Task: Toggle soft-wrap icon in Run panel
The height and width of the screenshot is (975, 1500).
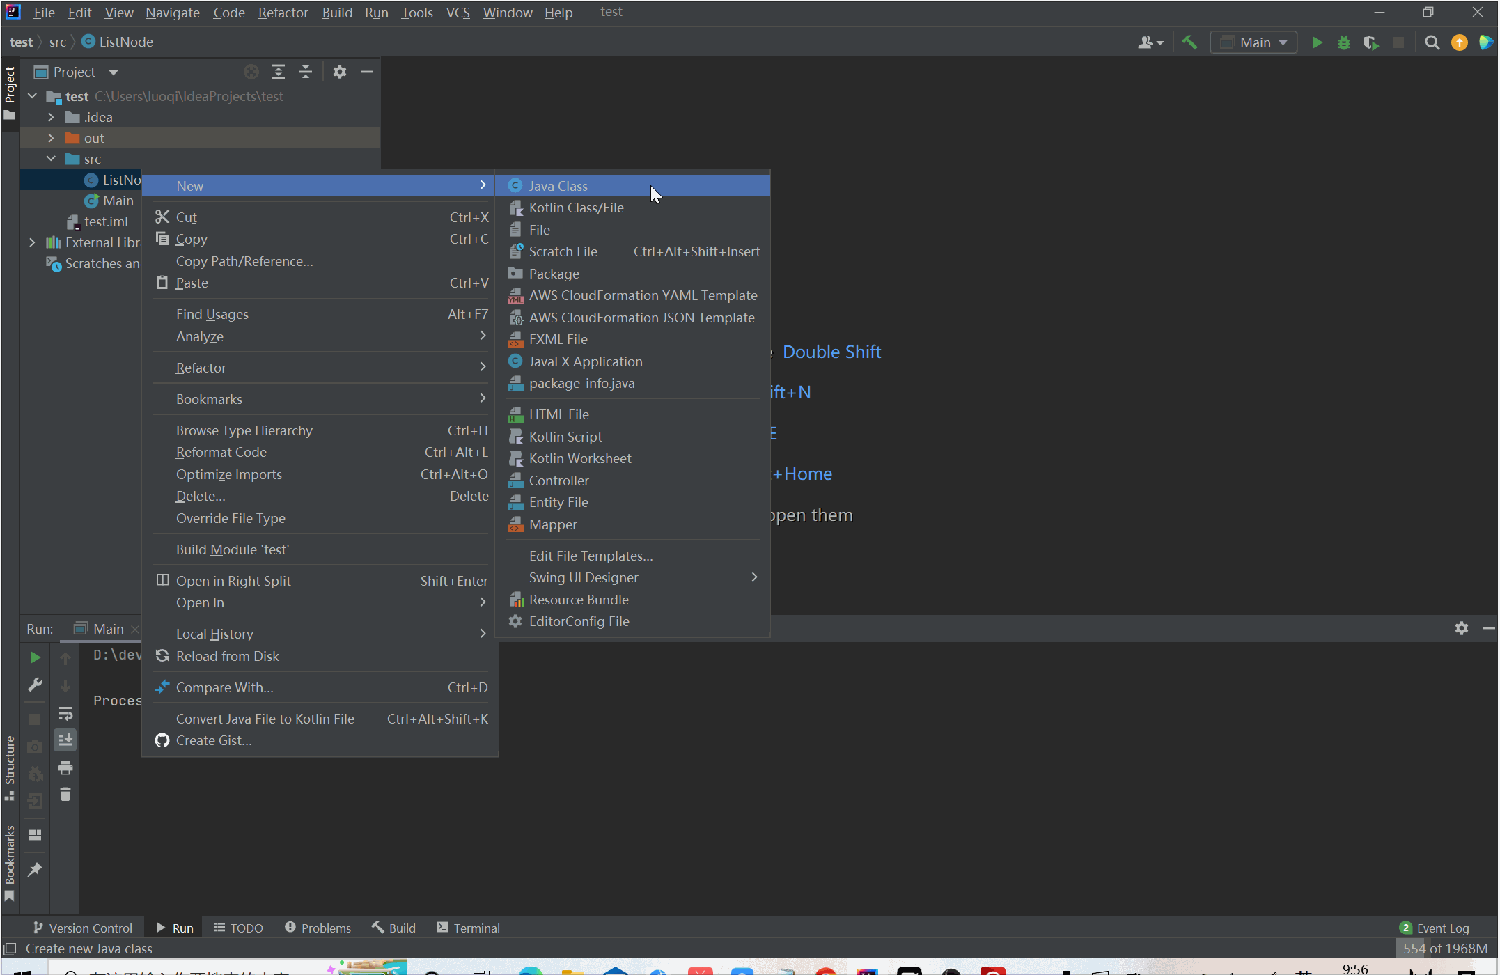Action: point(65,713)
